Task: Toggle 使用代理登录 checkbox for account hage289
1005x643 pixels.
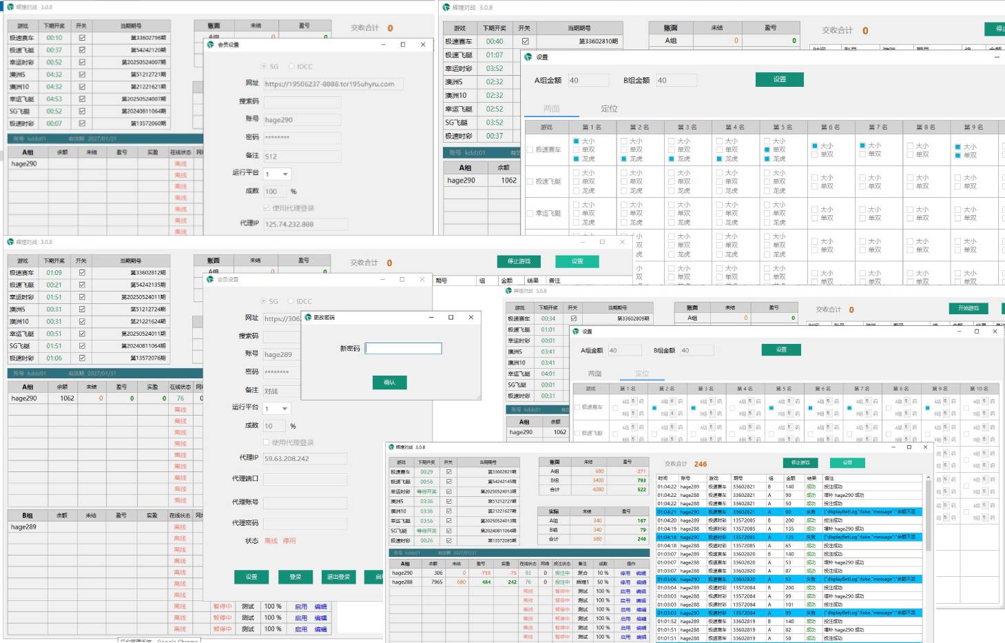Action: 267,442
